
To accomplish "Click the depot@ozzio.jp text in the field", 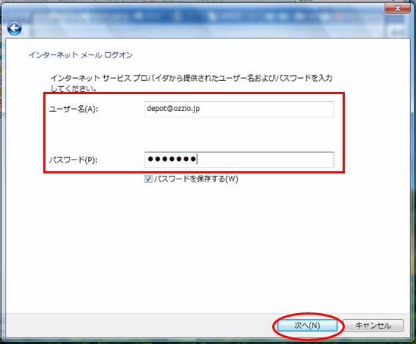I will pos(173,109).
